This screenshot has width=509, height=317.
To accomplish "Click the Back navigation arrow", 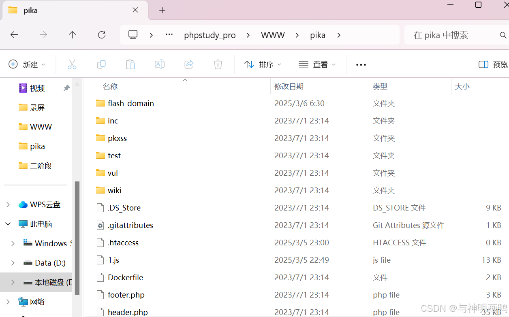I will [x=14, y=35].
